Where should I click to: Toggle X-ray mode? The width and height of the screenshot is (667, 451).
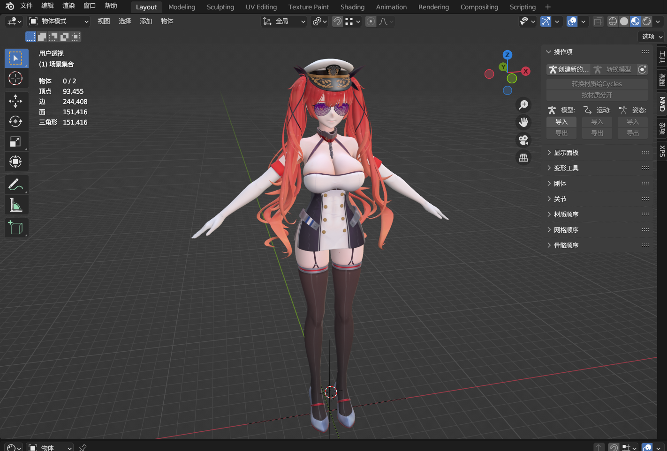click(598, 22)
